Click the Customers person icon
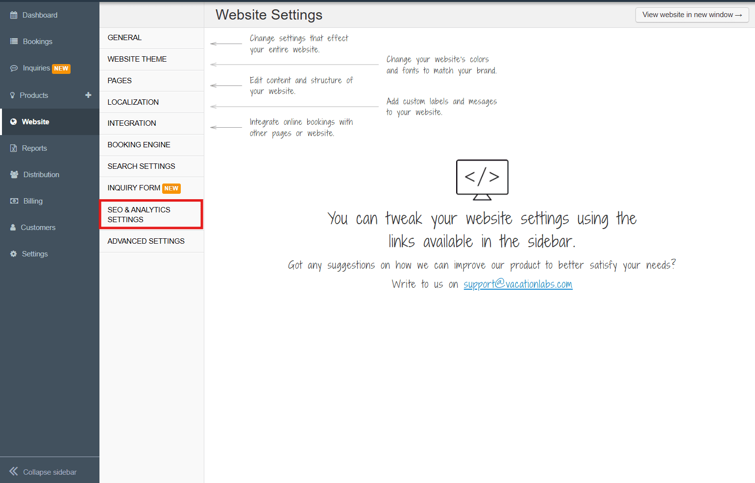The image size is (755, 483). click(13, 228)
